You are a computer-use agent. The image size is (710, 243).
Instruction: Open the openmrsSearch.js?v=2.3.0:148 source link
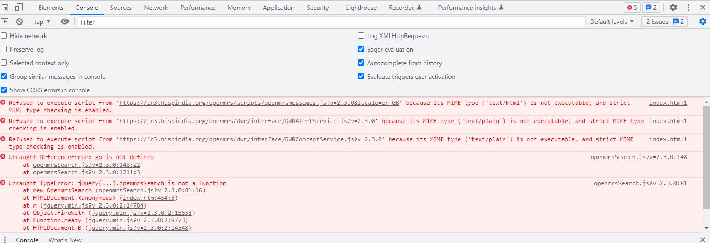638,157
